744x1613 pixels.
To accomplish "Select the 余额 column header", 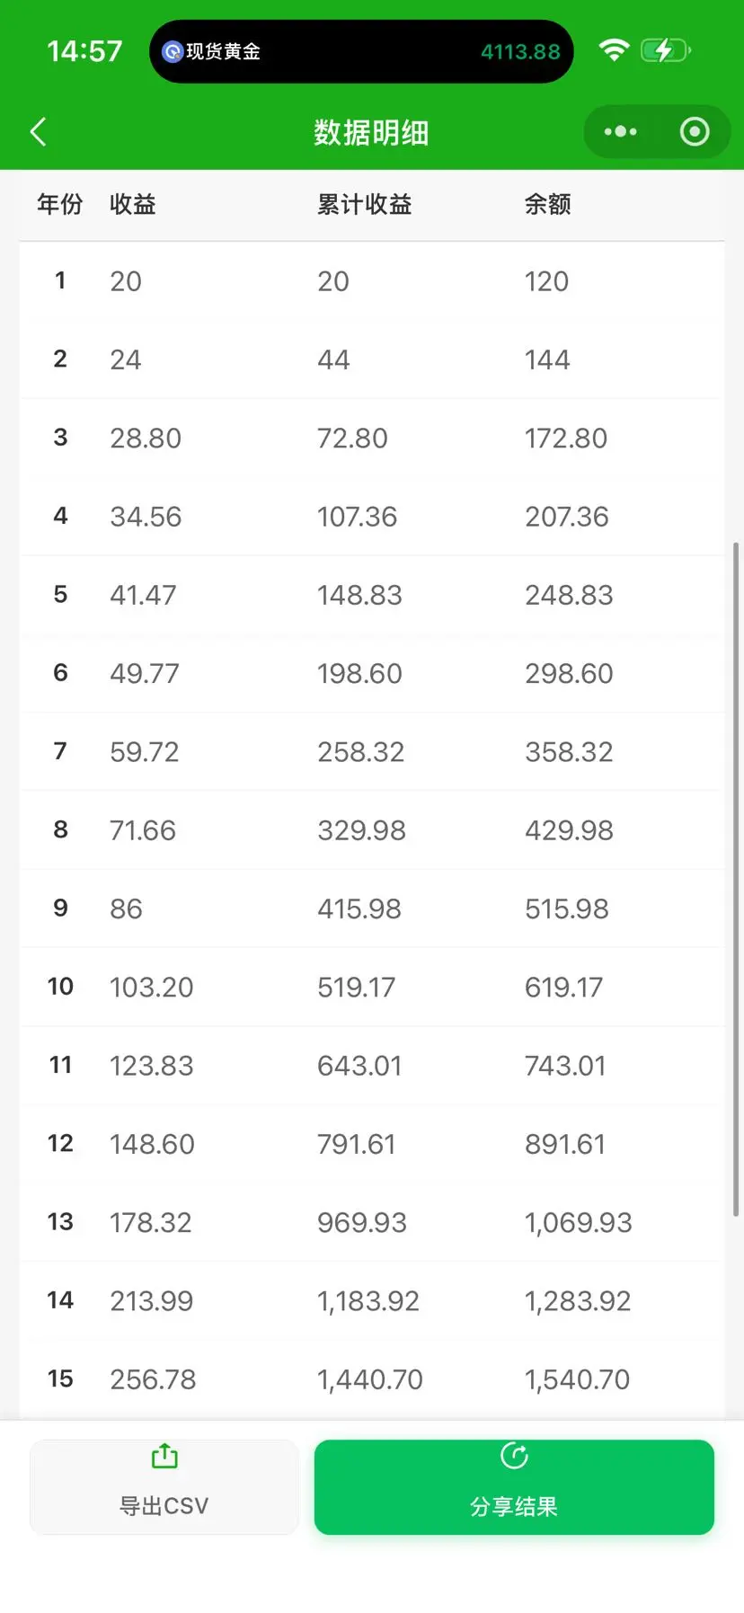I will 547,205.
